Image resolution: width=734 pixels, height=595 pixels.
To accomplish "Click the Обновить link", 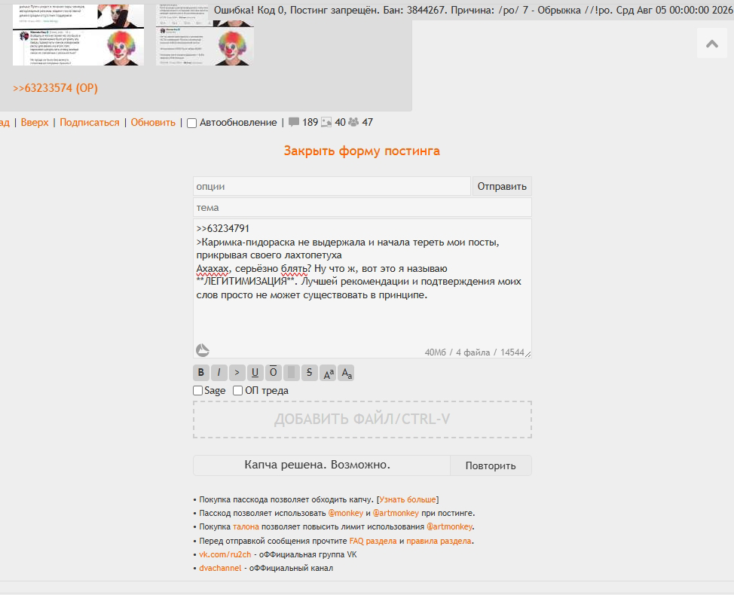I will coord(153,123).
